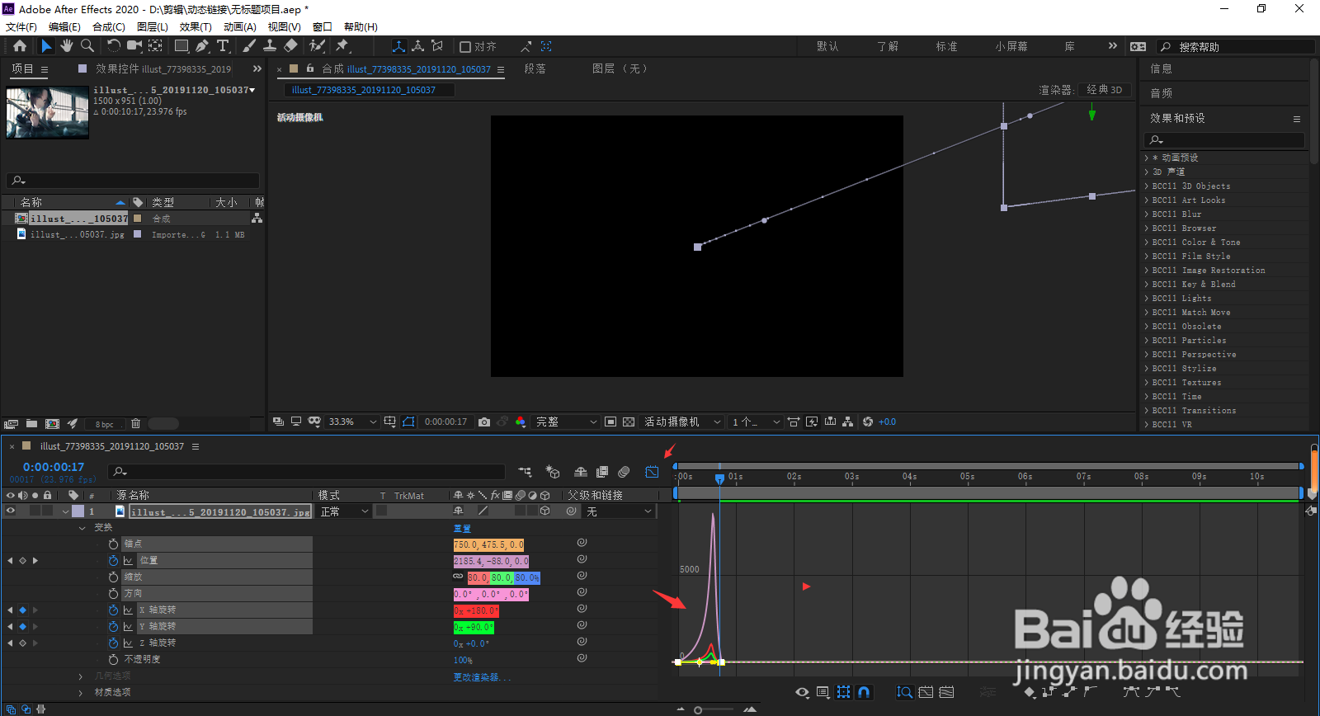Toggle layer 1 visibility eye
The height and width of the screenshot is (716, 1320).
[11, 511]
